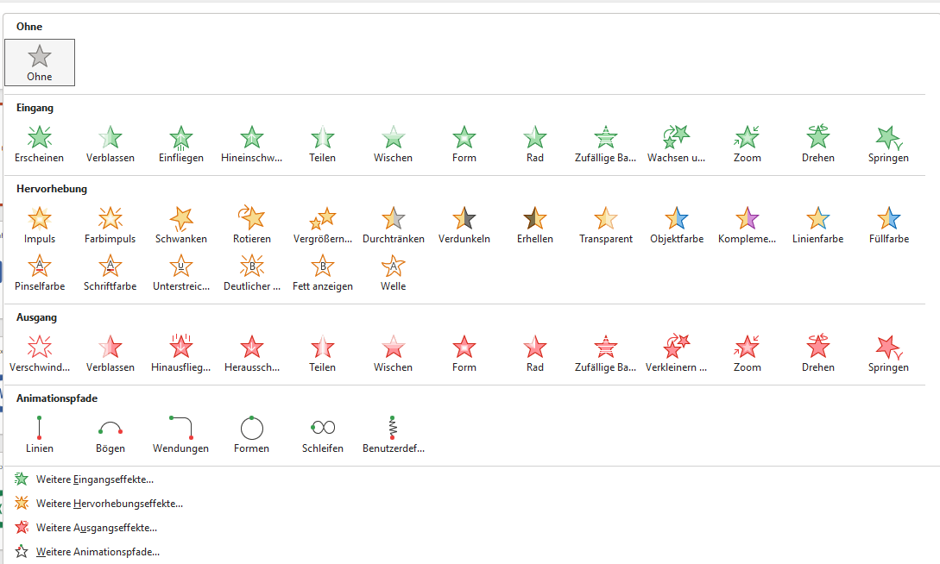Choose the red Springen exit animation
Image resolution: width=940 pixels, height=564 pixels.
click(x=889, y=353)
